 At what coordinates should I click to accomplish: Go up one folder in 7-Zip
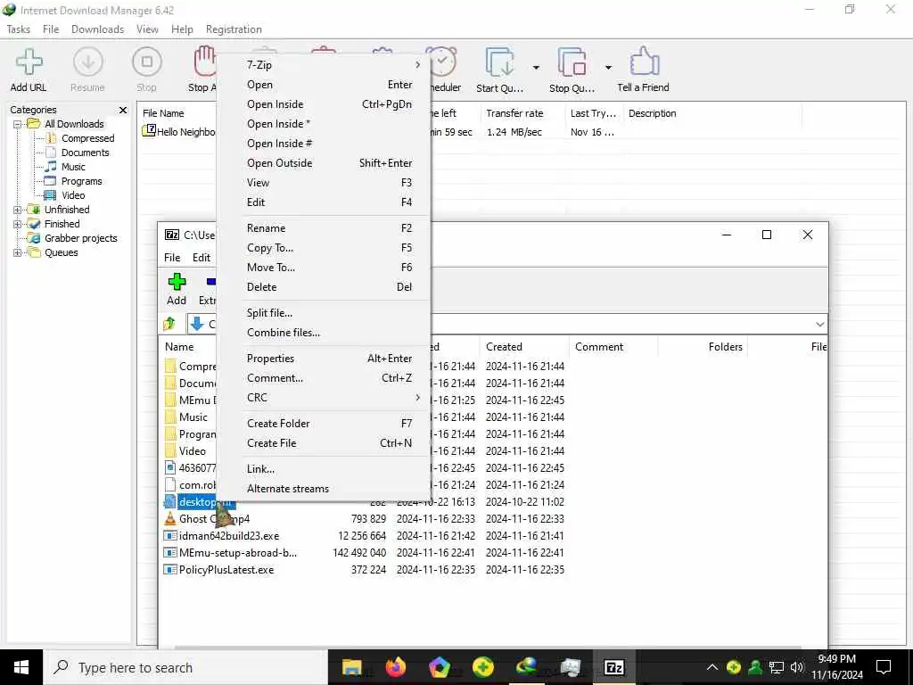click(x=169, y=323)
